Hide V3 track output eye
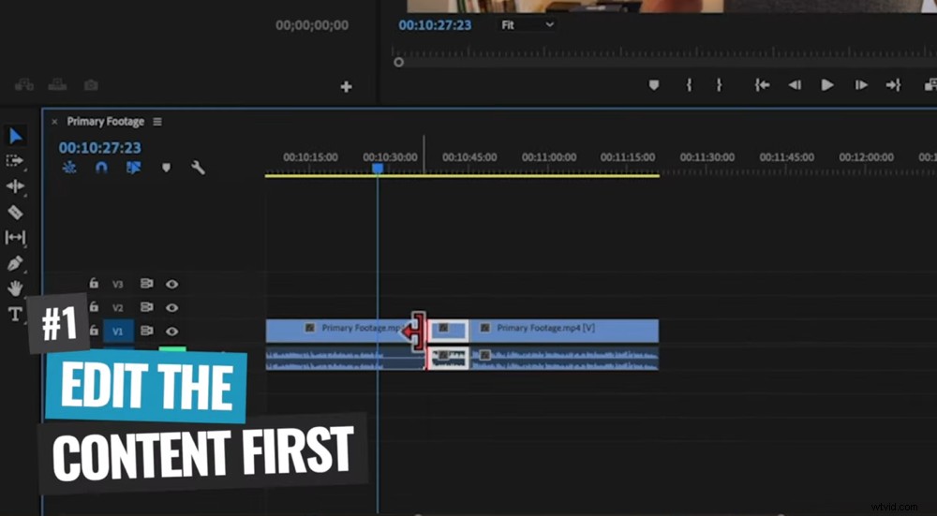The height and width of the screenshot is (516, 937). click(172, 285)
